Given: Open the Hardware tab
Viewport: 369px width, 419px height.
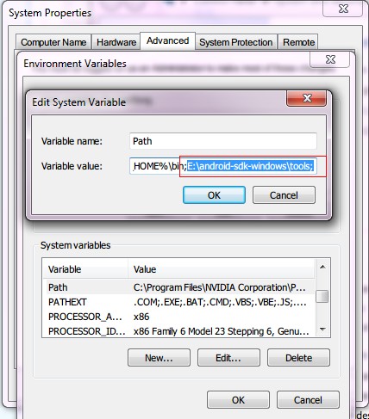Looking at the screenshot, I should [x=116, y=42].
